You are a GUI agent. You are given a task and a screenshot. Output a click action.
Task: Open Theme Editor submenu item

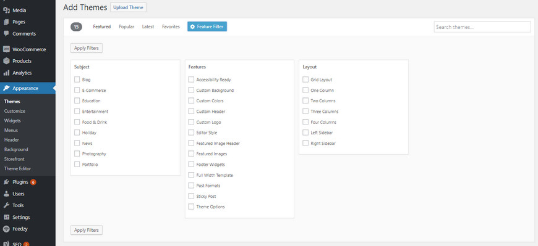pos(17,169)
